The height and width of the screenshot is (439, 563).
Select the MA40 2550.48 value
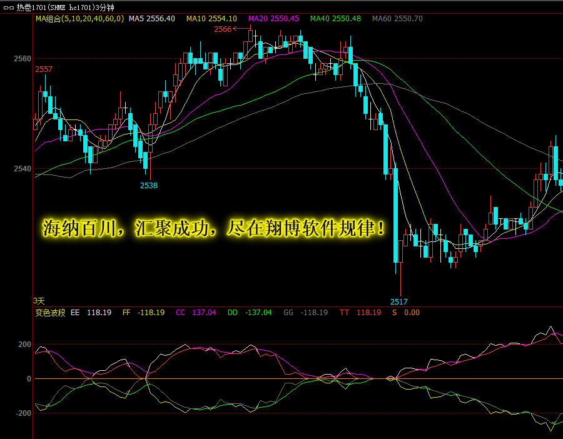[335, 19]
